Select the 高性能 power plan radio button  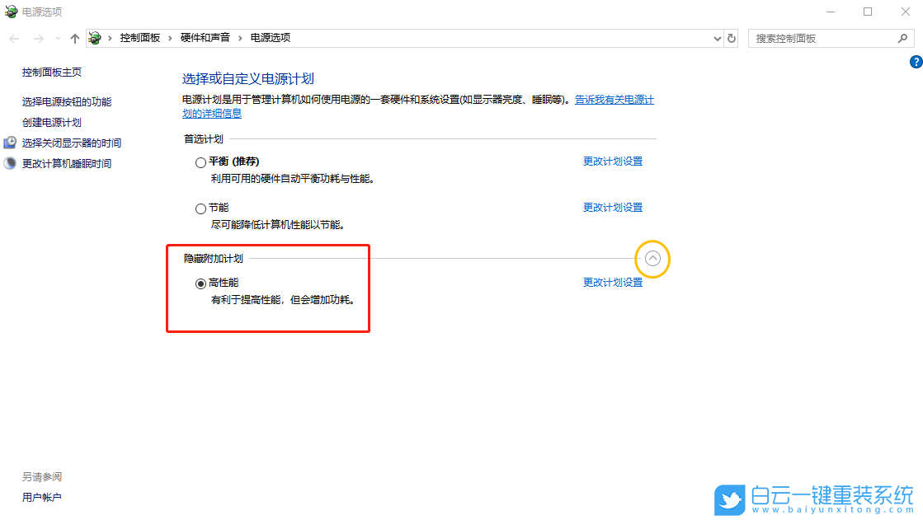pyautogui.click(x=200, y=283)
